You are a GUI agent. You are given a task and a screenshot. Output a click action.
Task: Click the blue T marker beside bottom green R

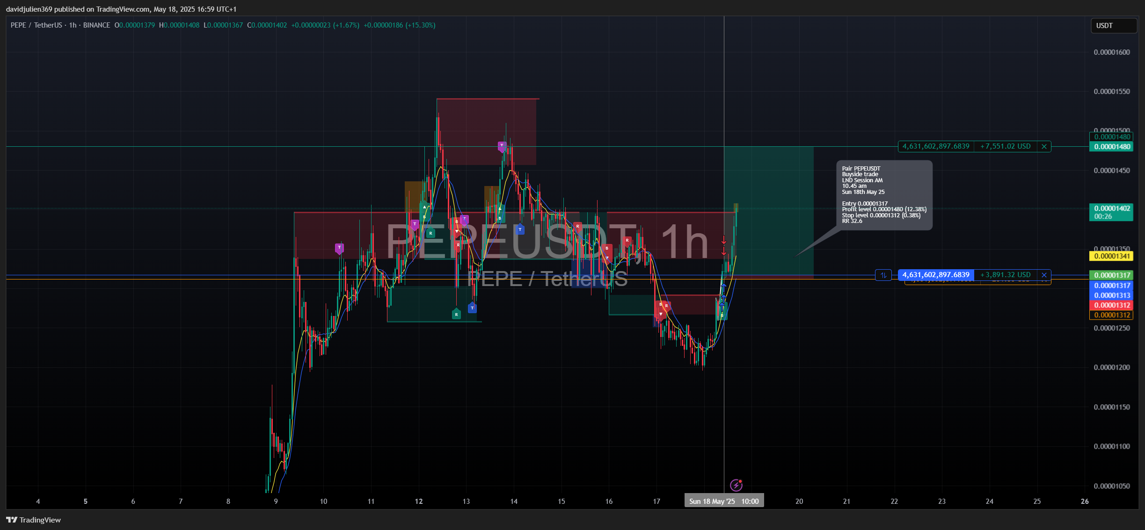tap(472, 308)
